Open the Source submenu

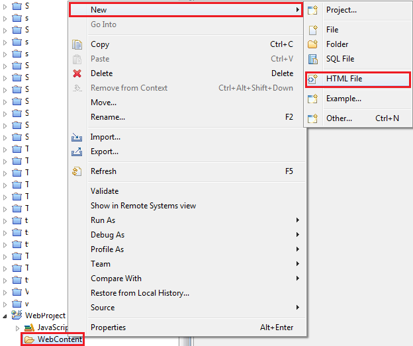point(186,308)
